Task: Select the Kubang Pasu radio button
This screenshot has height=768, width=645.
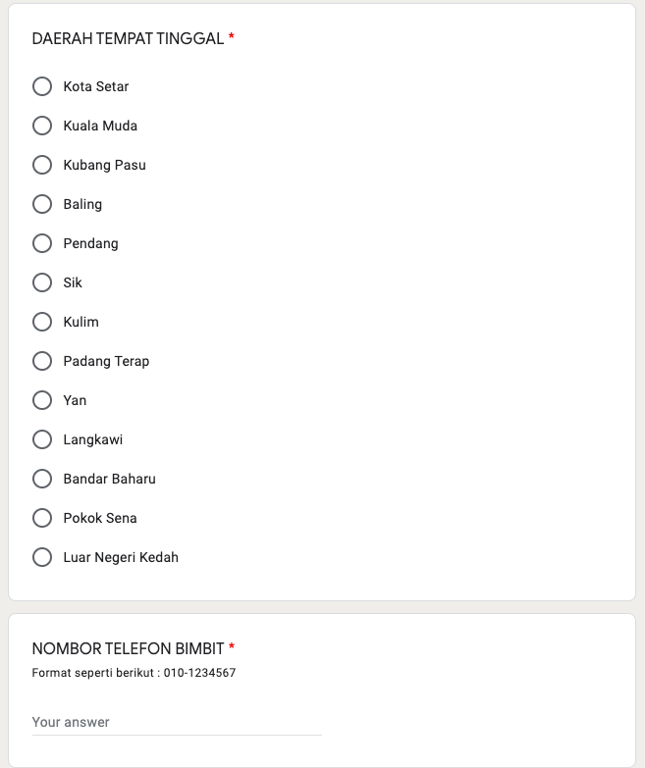Action: coord(42,165)
